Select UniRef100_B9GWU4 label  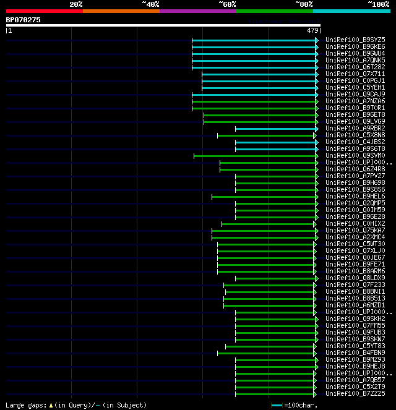pos(355,53)
